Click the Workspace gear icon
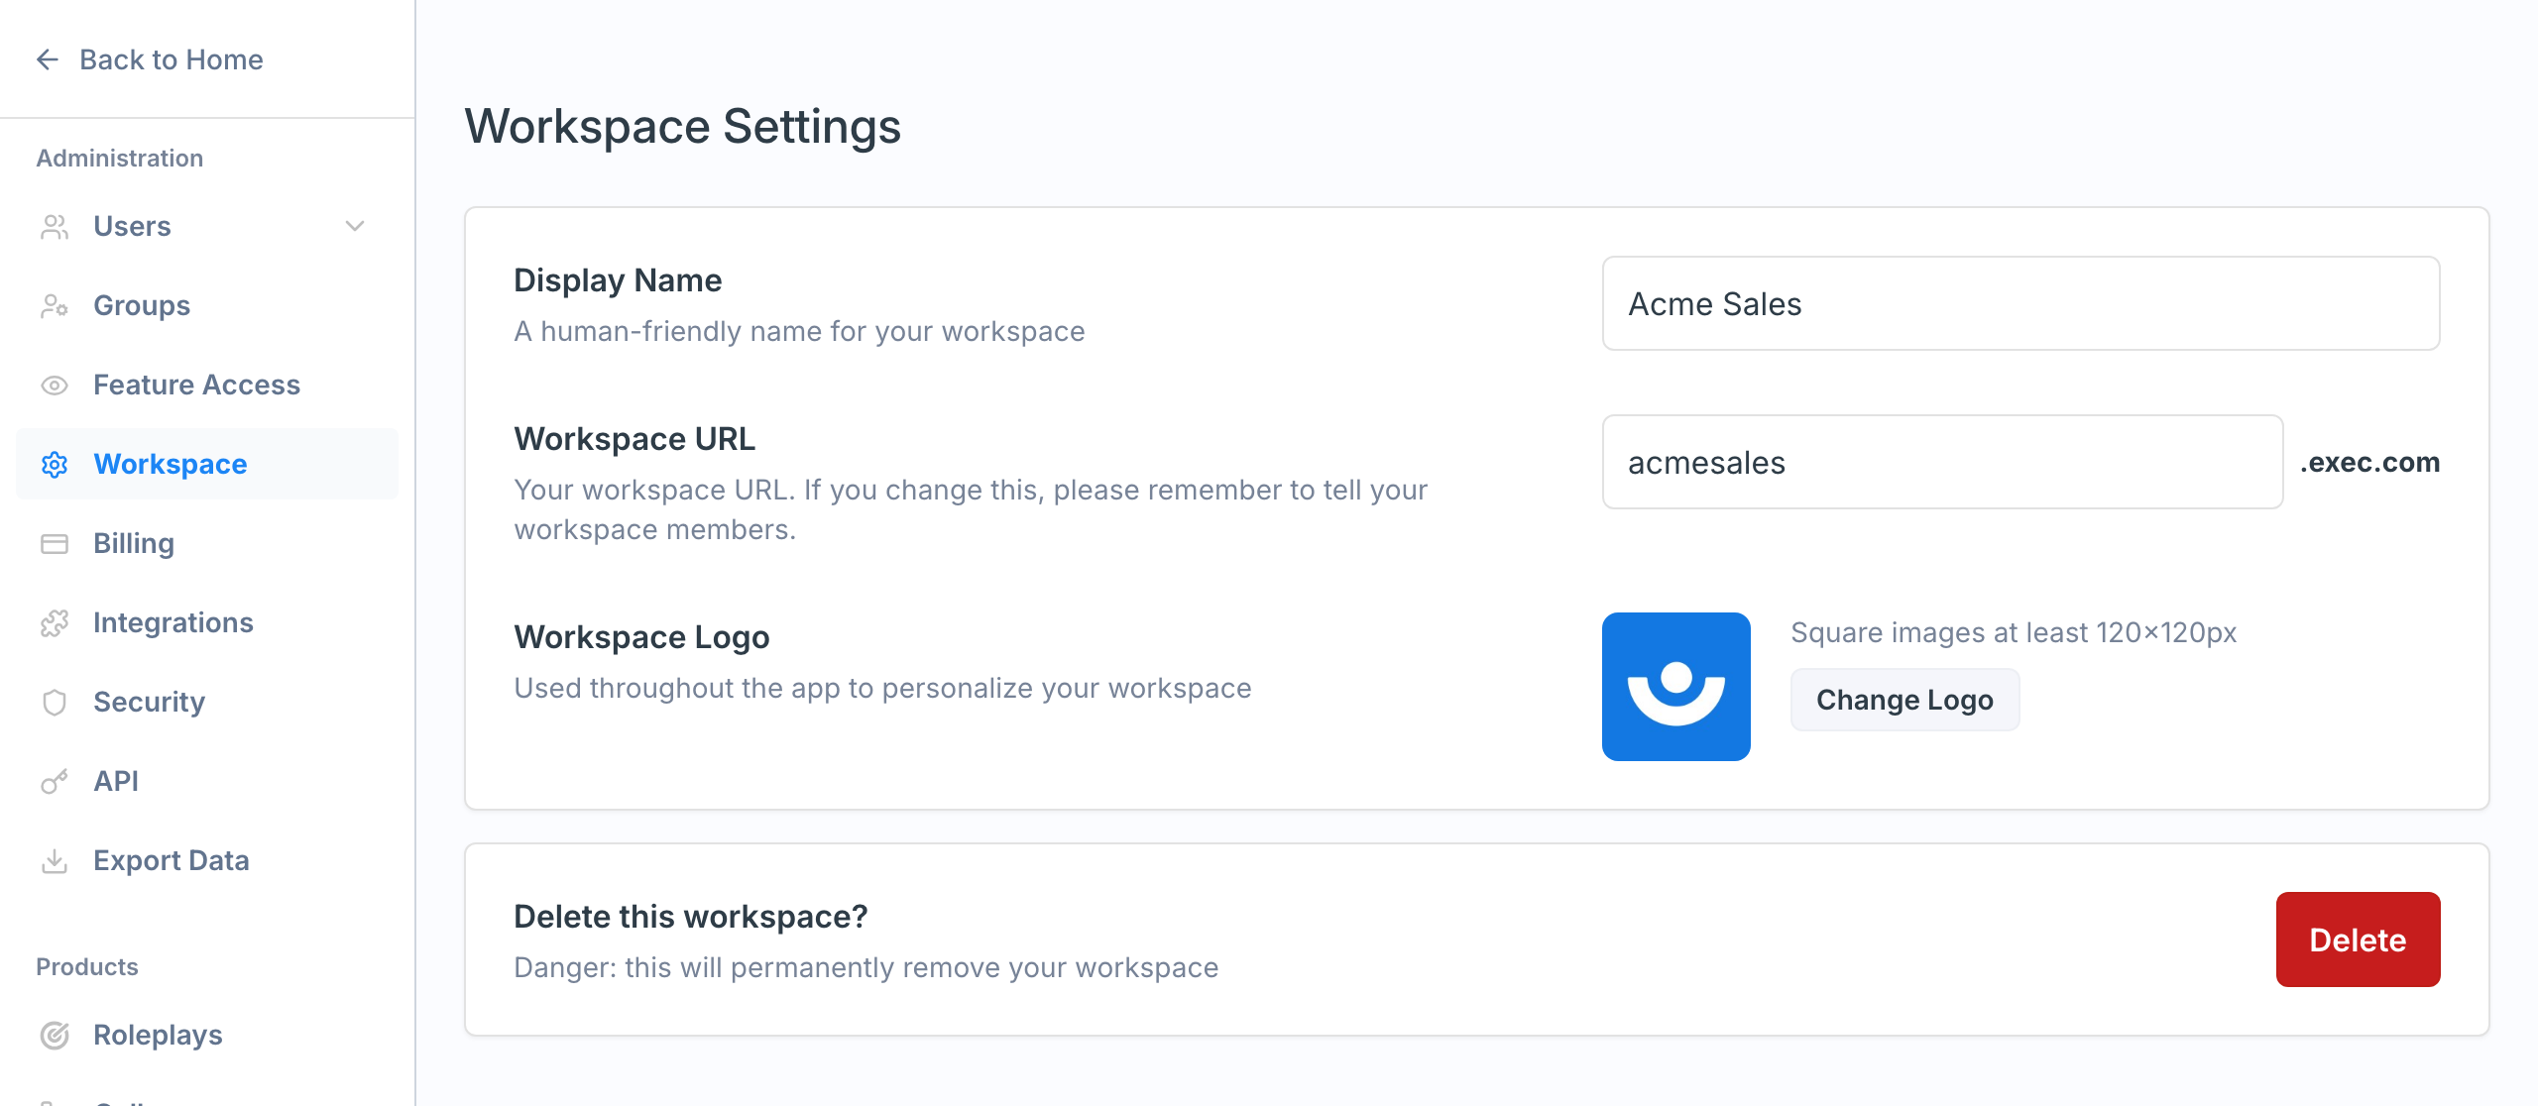This screenshot has height=1106, width=2538. [x=55, y=464]
